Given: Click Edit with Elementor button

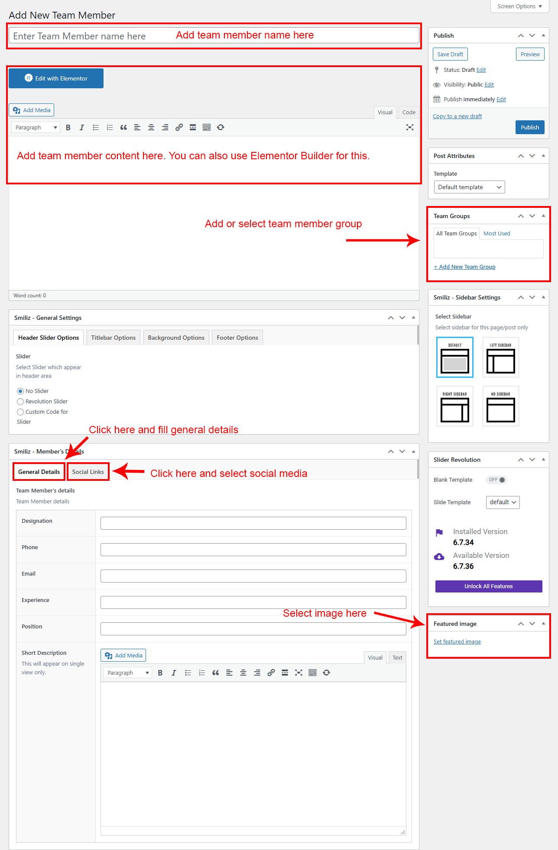Looking at the screenshot, I should 56,78.
